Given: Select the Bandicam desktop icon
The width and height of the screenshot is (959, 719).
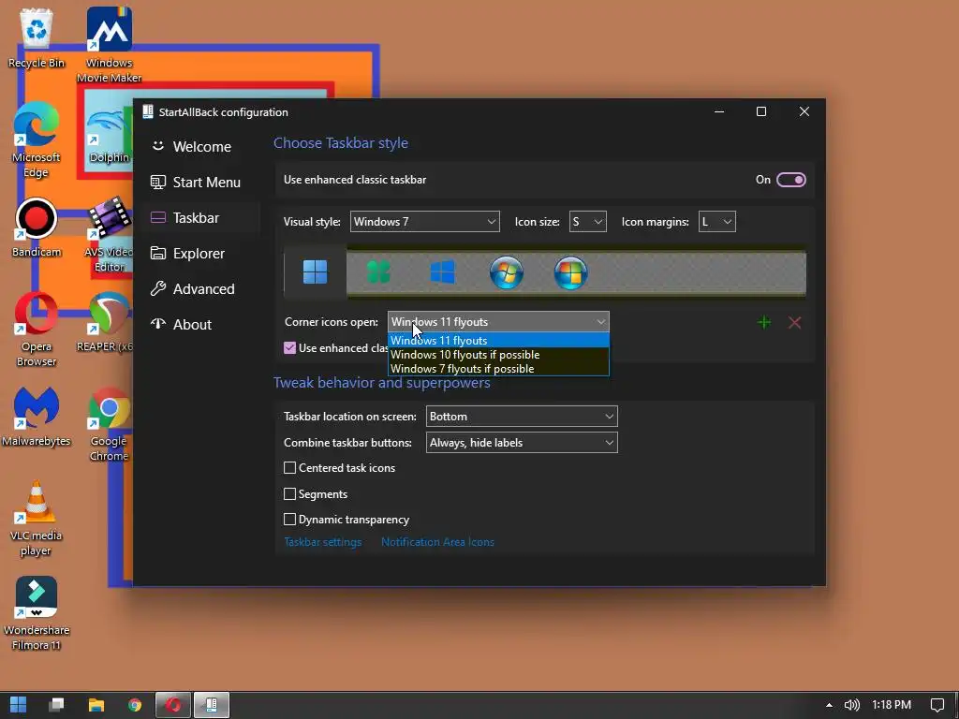Looking at the screenshot, I should tap(37, 227).
